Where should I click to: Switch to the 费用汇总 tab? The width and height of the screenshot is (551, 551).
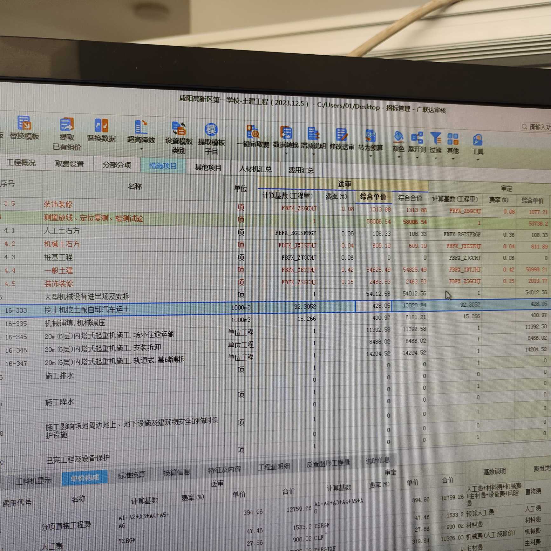[x=301, y=170]
